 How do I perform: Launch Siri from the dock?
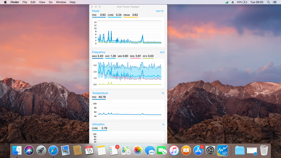tap(29, 150)
